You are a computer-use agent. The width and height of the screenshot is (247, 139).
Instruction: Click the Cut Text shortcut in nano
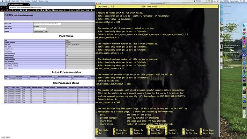pyautogui.click(x=154, y=130)
